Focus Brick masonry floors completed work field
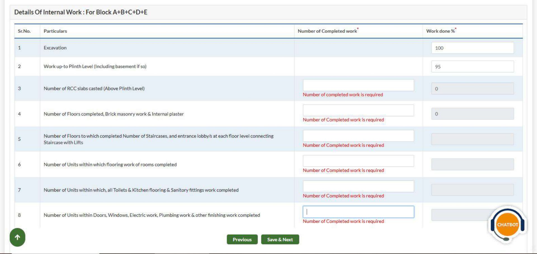Image resolution: width=537 pixels, height=254 pixels. (358, 110)
